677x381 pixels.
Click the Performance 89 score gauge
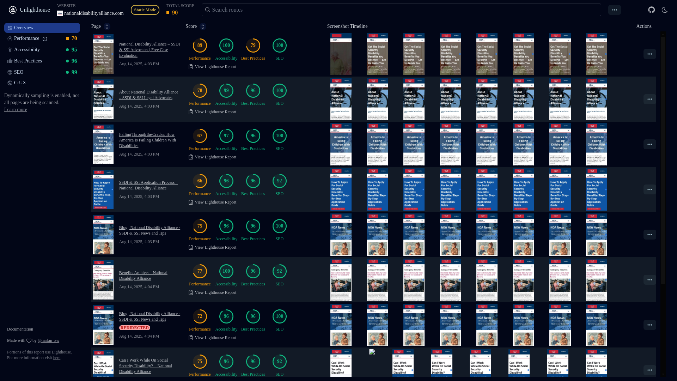point(200,46)
